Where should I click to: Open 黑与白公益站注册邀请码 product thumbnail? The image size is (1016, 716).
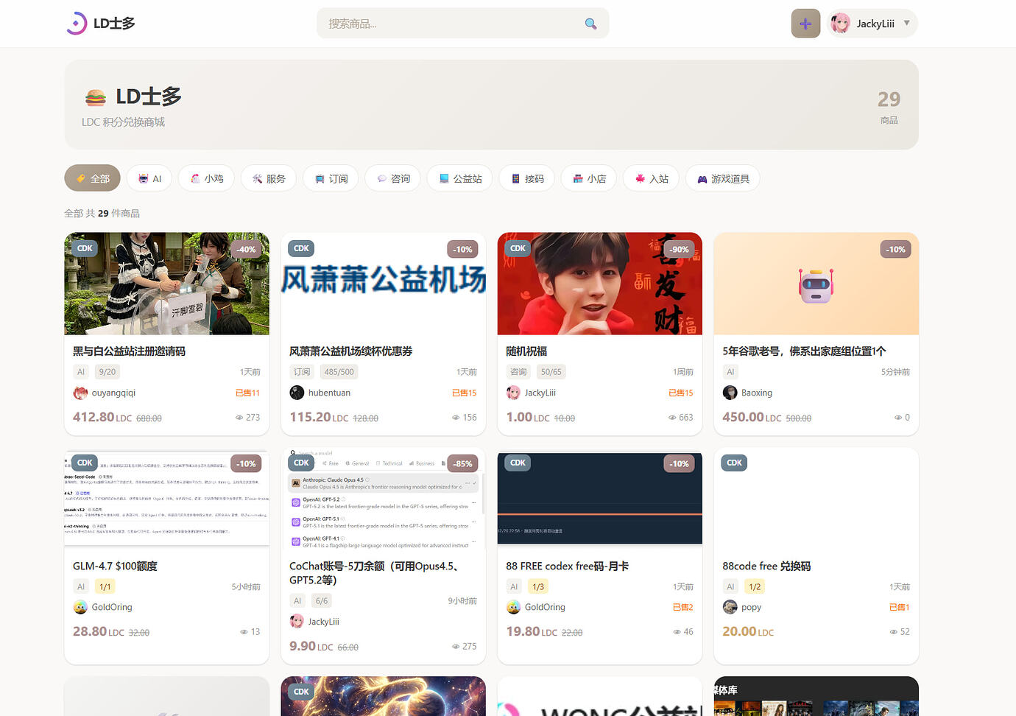click(x=166, y=284)
